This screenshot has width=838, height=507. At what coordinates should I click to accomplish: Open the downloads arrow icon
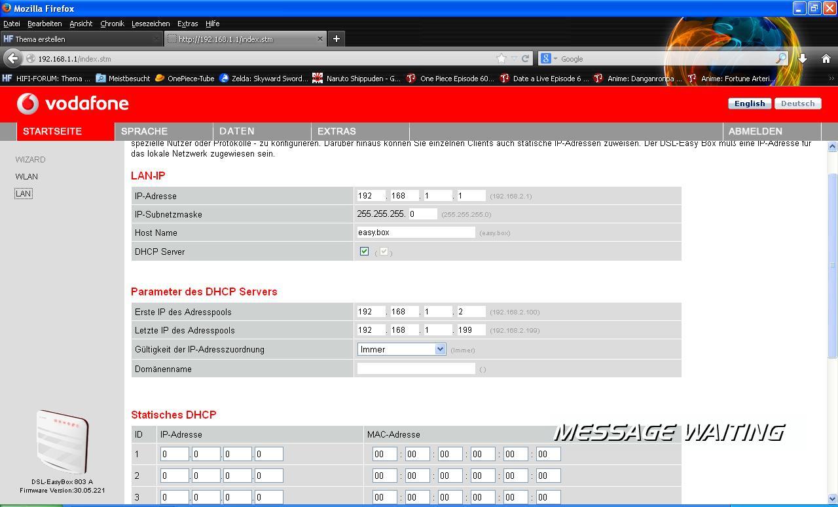click(803, 58)
